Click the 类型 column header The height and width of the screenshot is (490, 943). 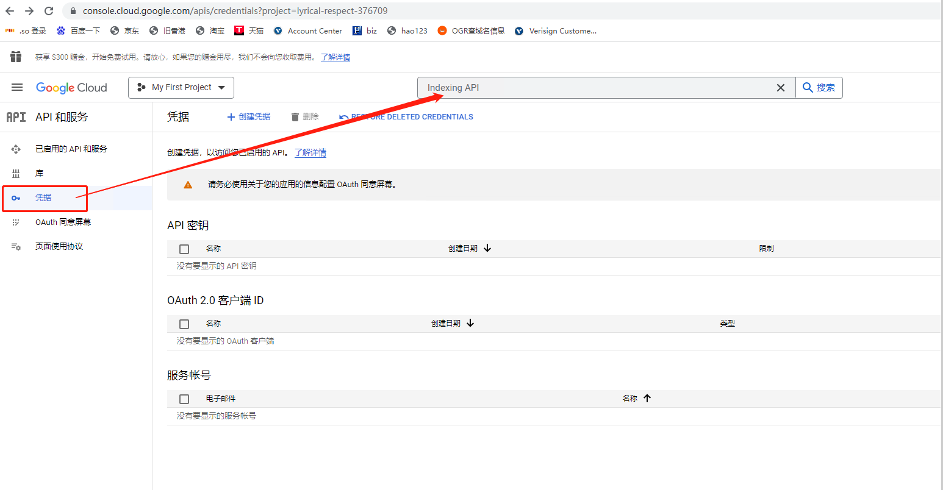tap(728, 323)
